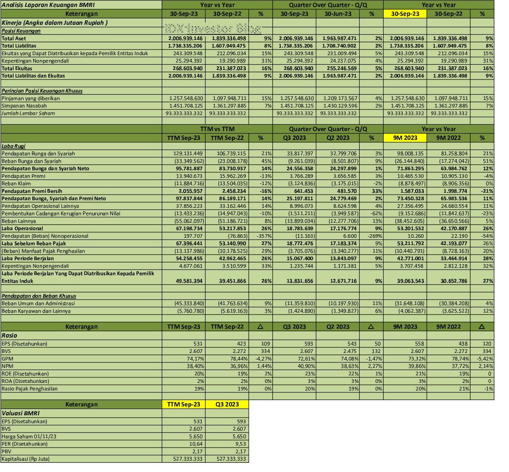Click the 'NPM' row label
The width and height of the screenshot is (509, 472).
7,366
